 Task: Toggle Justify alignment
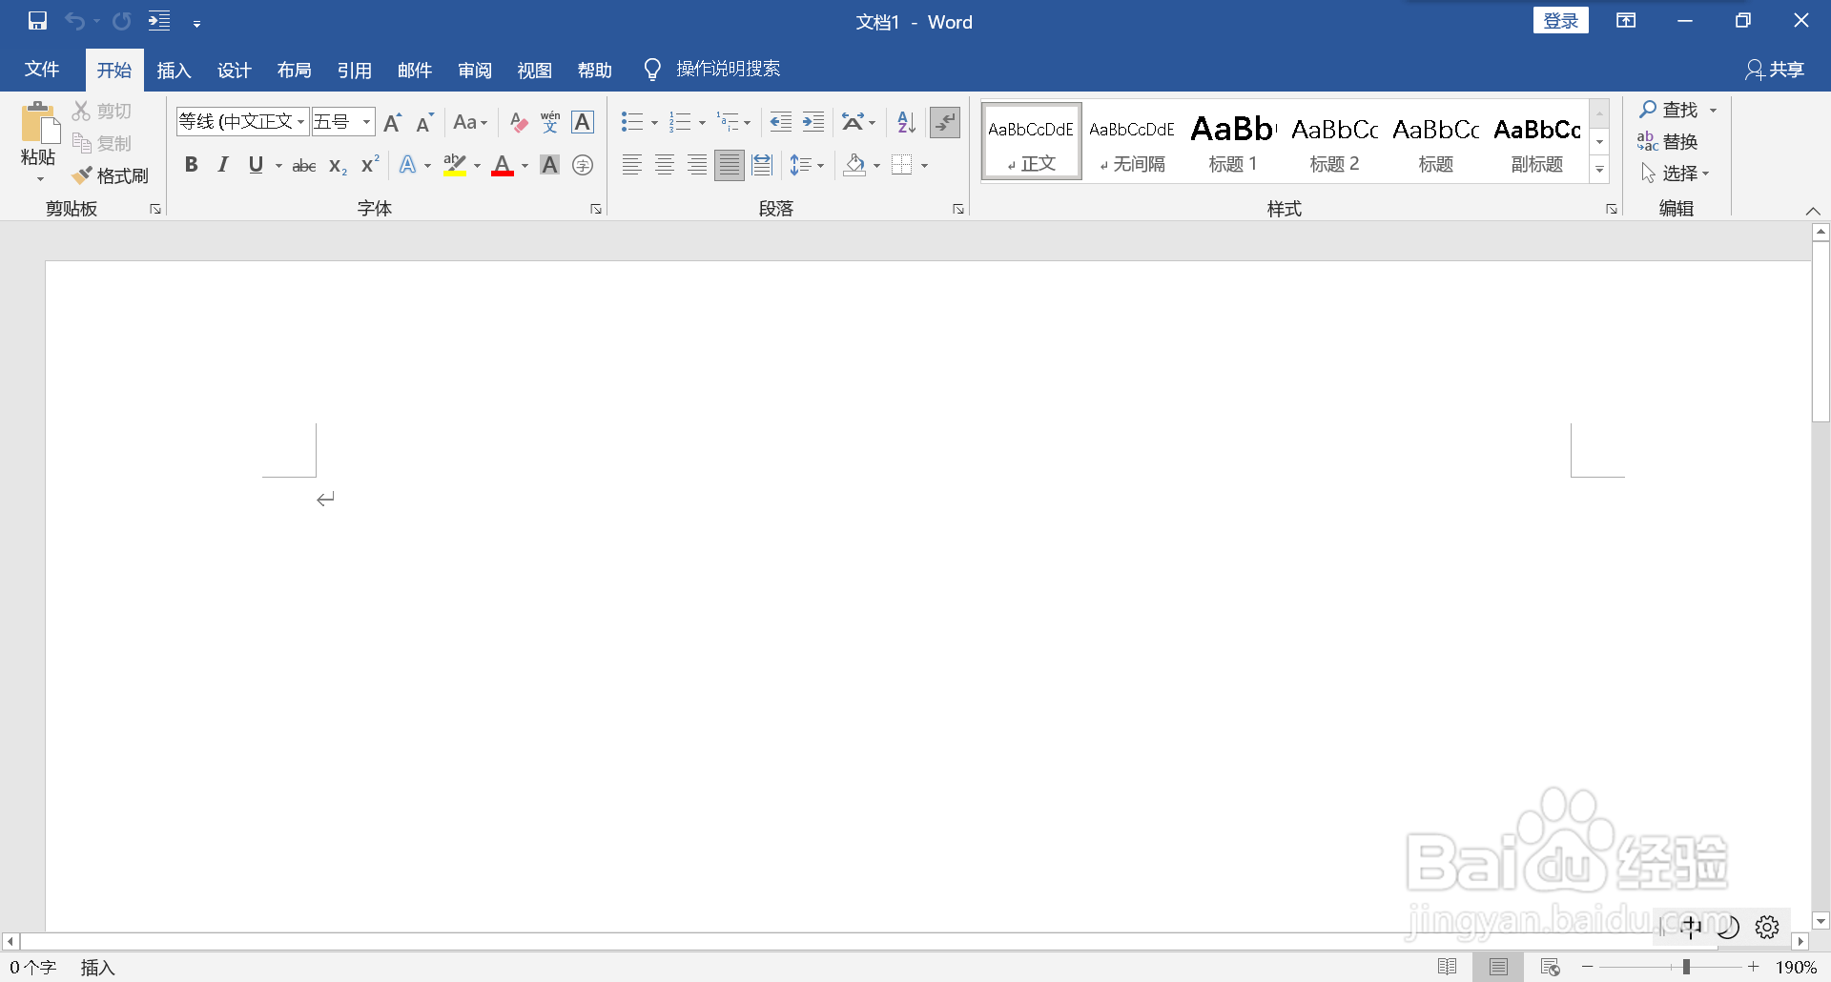tap(730, 165)
